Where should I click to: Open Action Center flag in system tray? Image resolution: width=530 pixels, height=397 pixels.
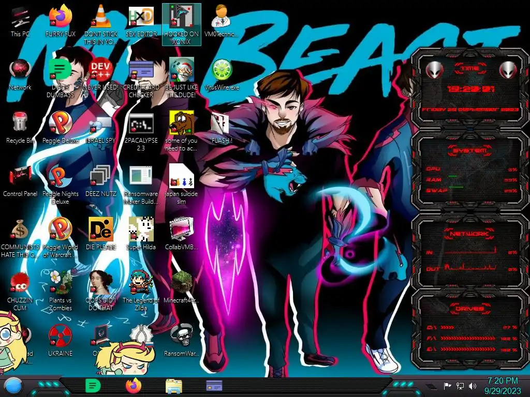[448, 386]
